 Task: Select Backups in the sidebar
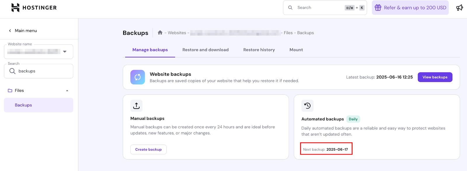click(x=23, y=105)
